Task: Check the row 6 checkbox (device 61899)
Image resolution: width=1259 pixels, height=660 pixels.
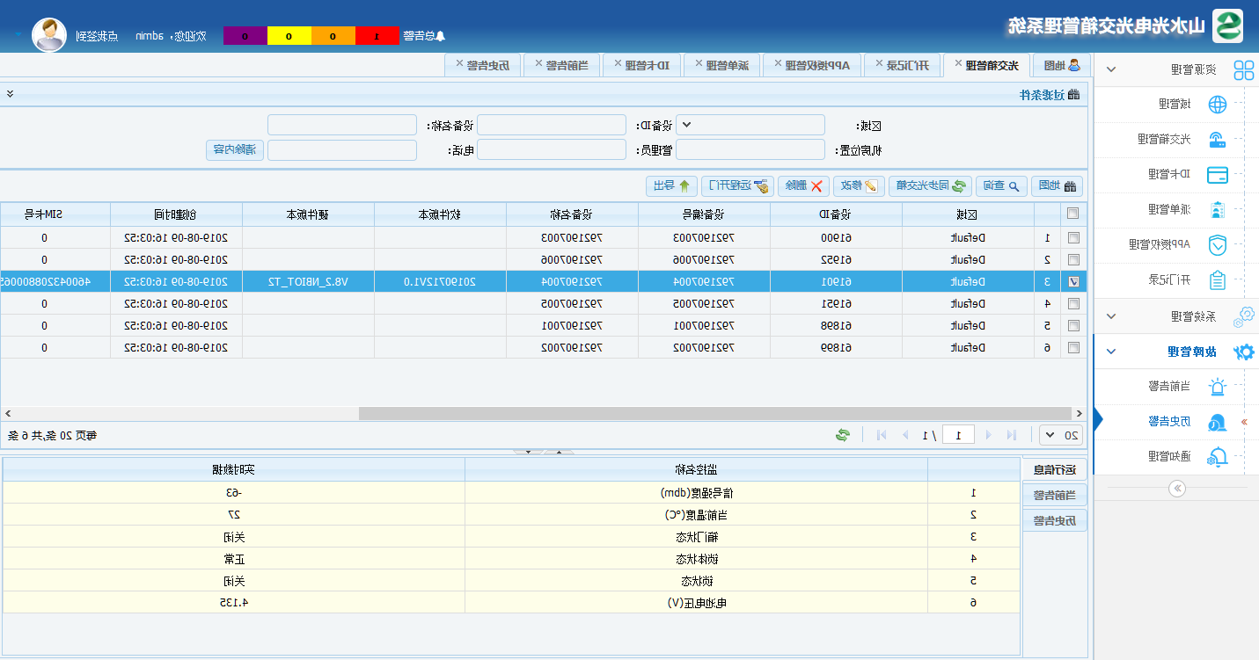Action: point(1073,347)
